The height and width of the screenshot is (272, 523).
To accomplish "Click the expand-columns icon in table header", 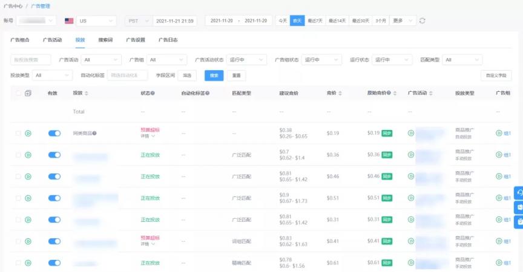I will [x=28, y=93].
